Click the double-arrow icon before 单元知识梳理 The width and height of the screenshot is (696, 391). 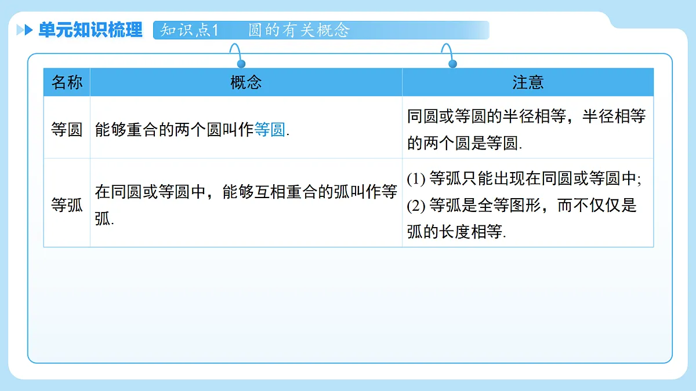(x=25, y=30)
